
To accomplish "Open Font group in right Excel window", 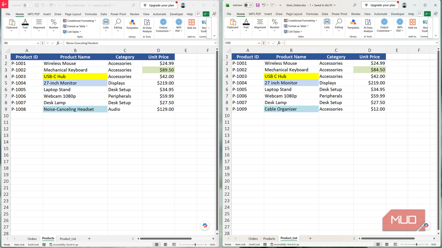I will click(246, 25).
